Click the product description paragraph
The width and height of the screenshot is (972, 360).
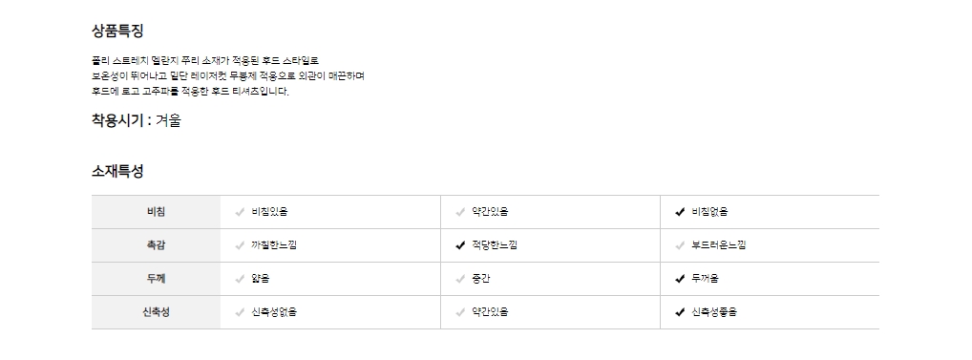click(x=227, y=76)
